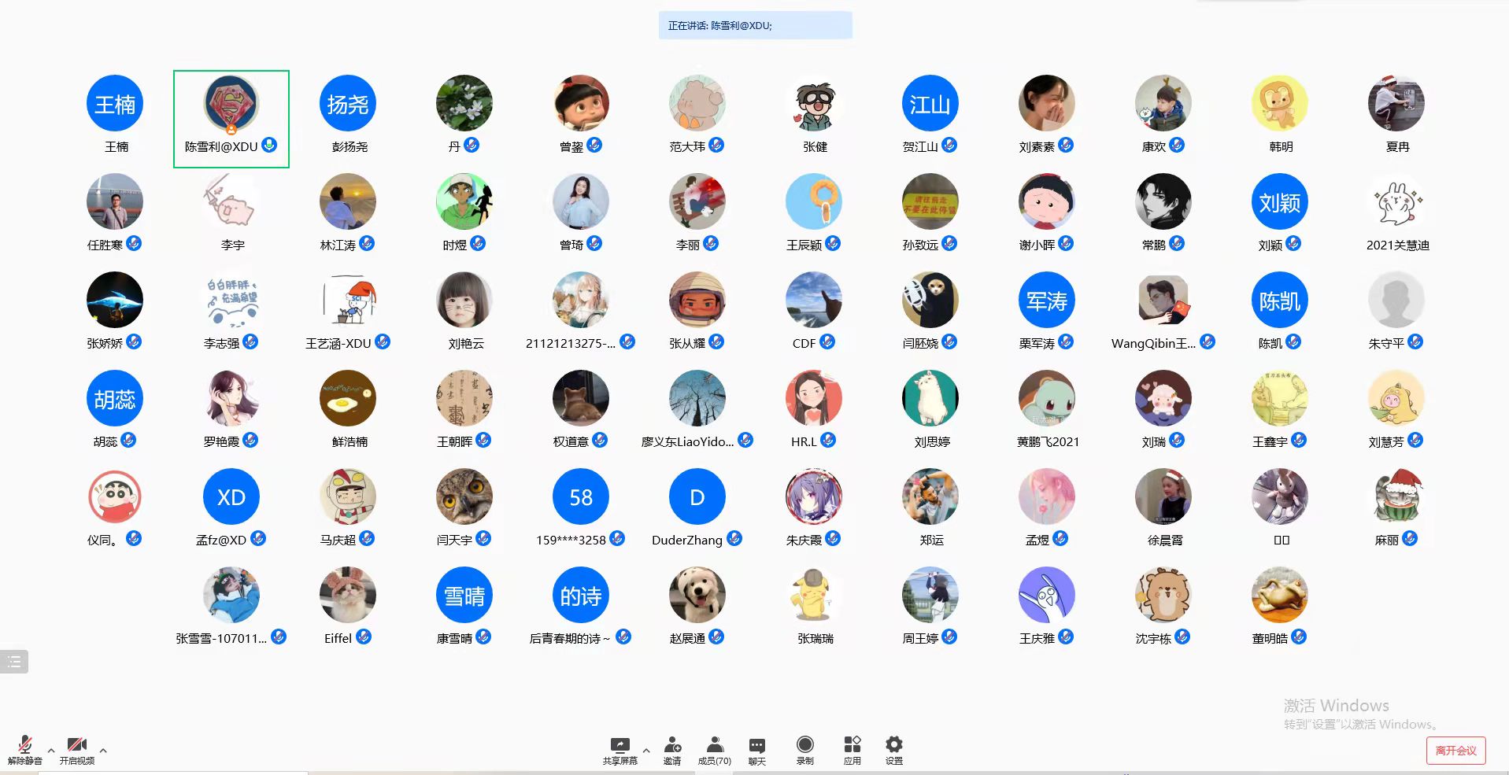Screen dimensions: 1509x775
Task: Click 王楠's blue avatar
Action: click(x=115, y=104)
